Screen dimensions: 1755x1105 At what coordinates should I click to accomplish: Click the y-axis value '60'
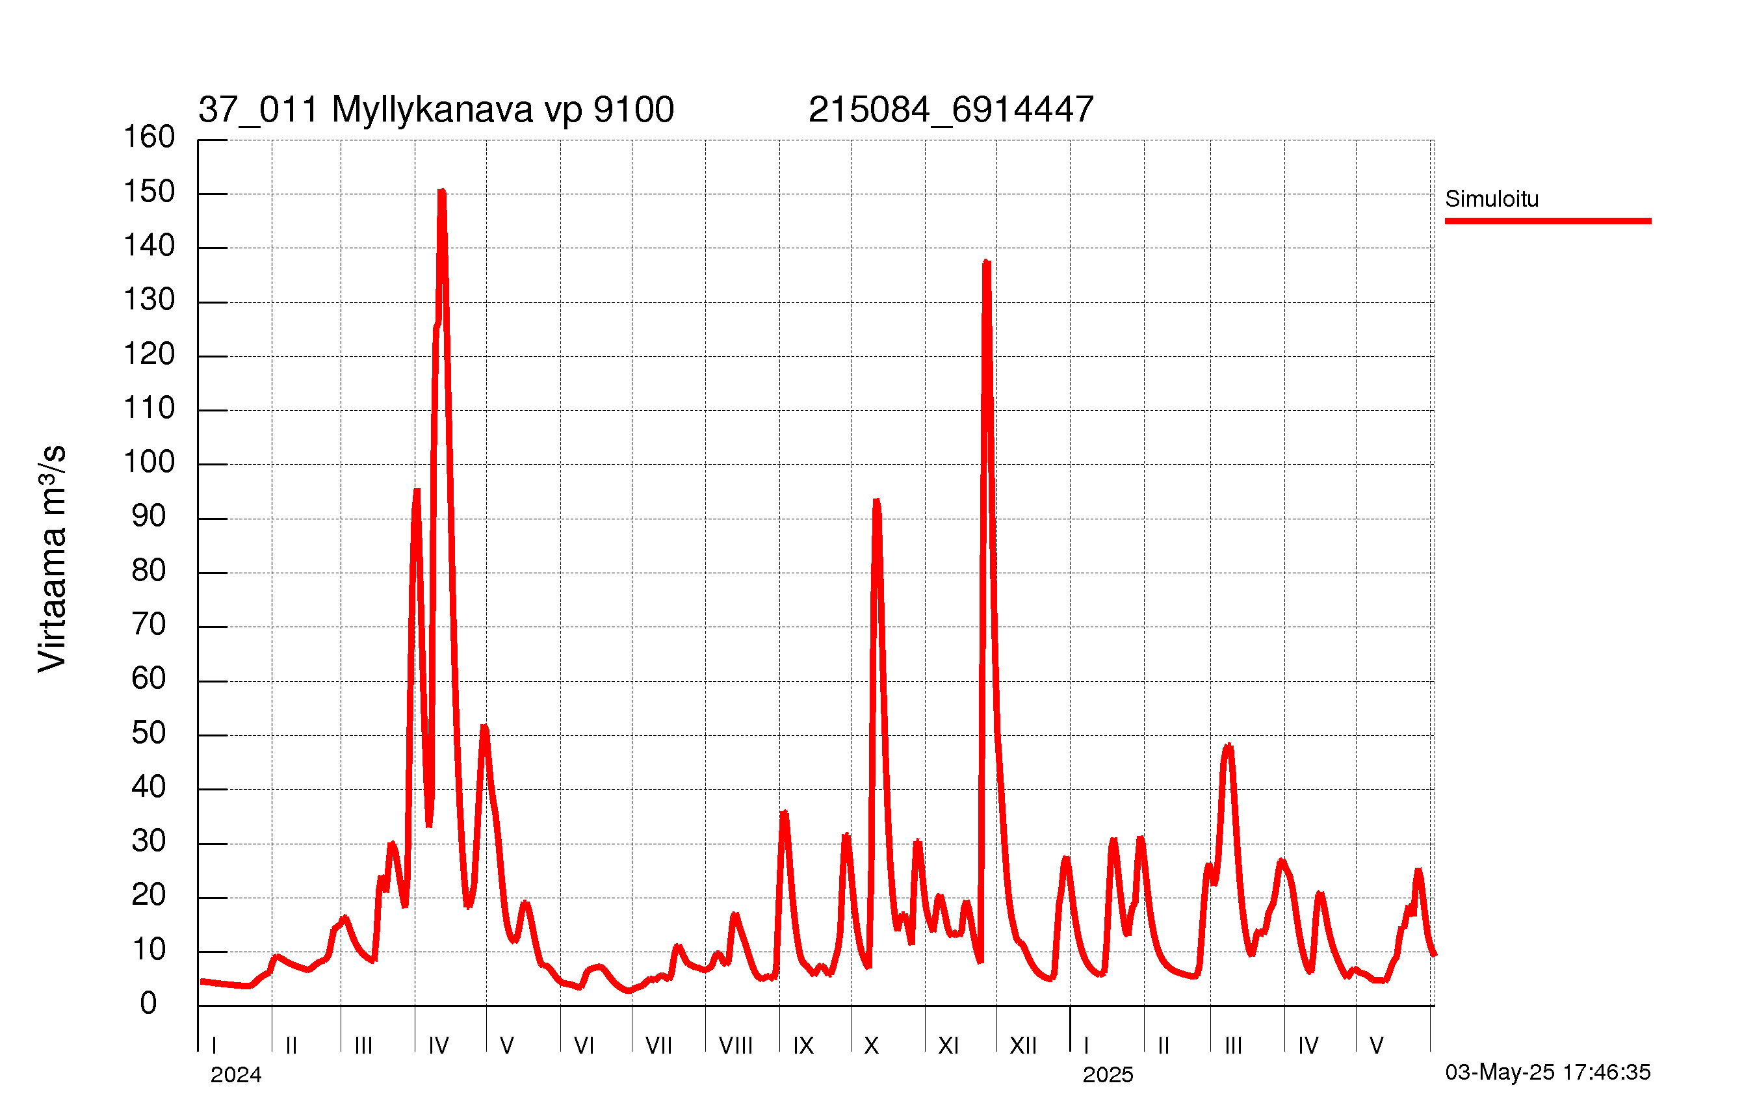pos(149,679)
